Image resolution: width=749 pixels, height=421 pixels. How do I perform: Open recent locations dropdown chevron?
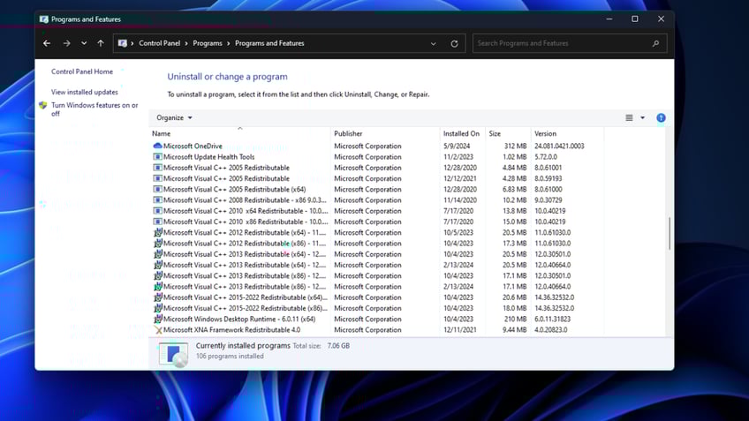coord(84,43)
